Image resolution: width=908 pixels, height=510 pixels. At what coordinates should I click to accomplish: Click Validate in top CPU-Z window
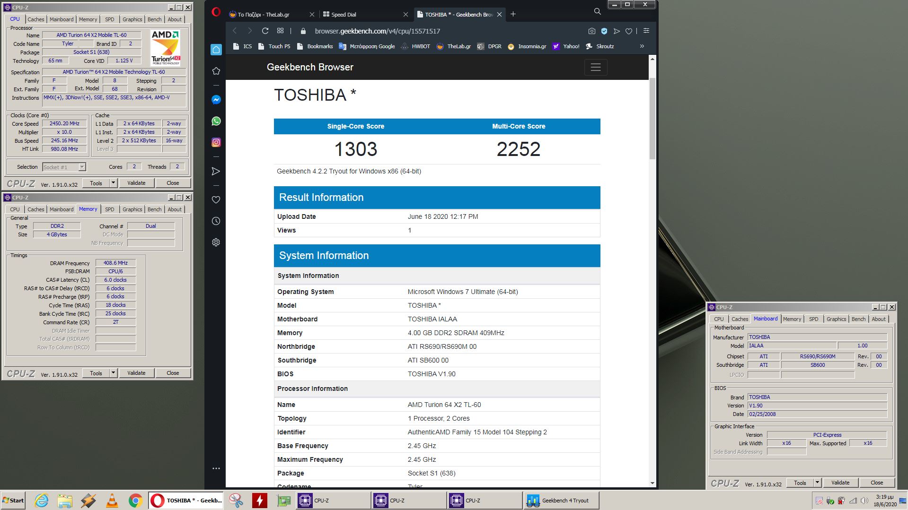136,183
